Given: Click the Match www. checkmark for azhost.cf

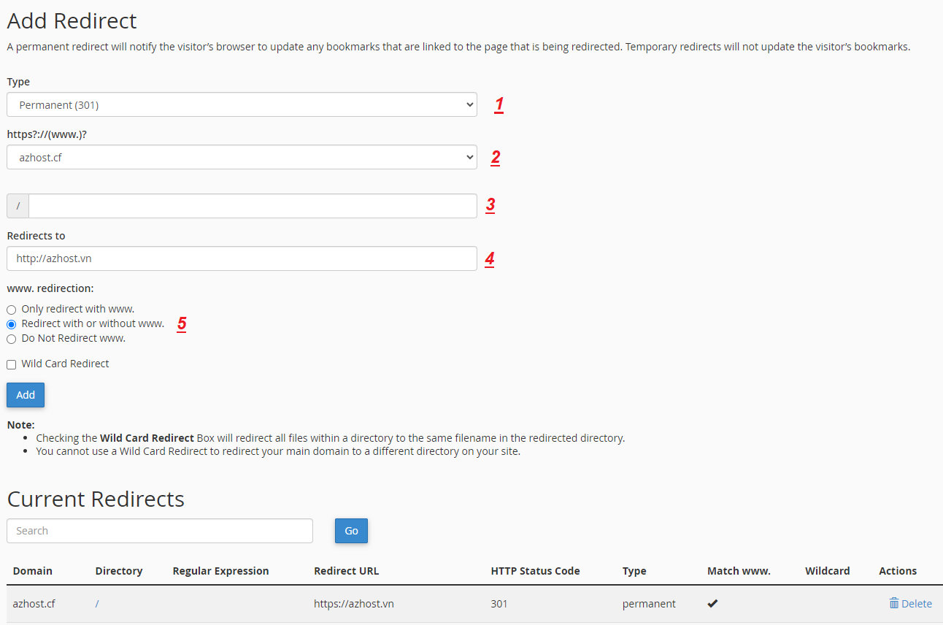Looking at the screenshot, I should [713, 603].
